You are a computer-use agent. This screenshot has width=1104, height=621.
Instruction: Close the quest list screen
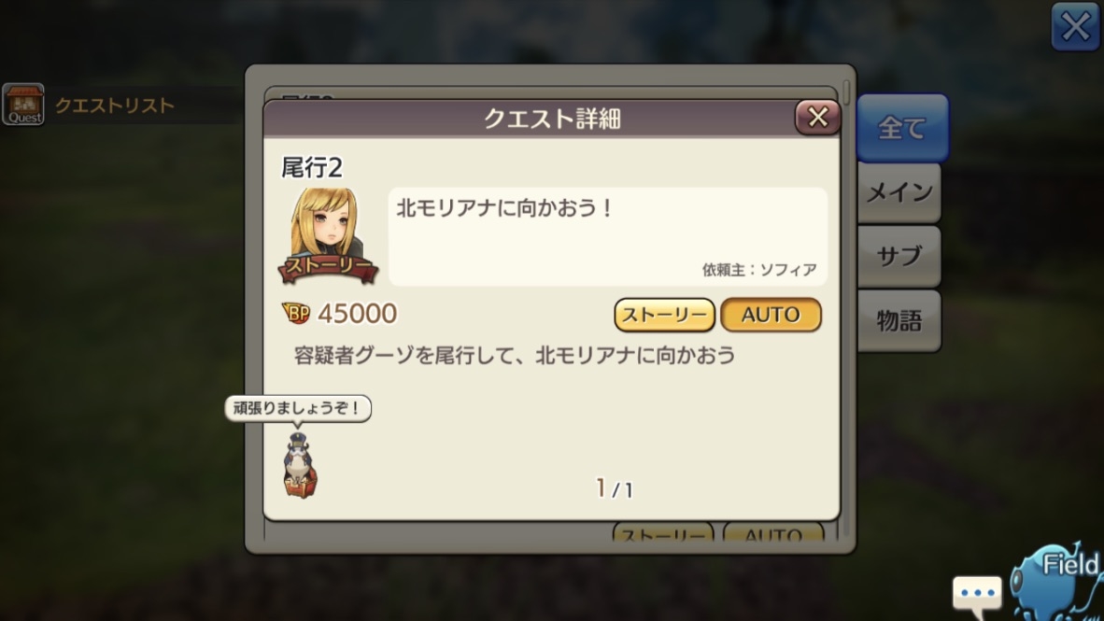tap(1075, 27)
